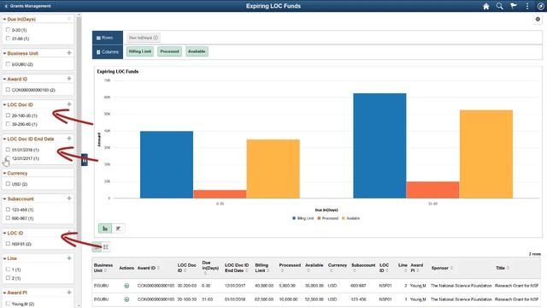This screenshot has height=308, width=547.
Task: Check the 01/31/2018 end date filter
Action: (8, 150)
